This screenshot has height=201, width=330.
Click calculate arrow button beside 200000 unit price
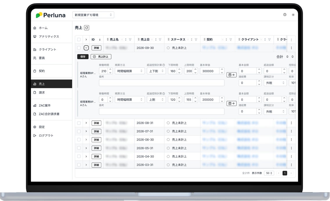(232, 103)
